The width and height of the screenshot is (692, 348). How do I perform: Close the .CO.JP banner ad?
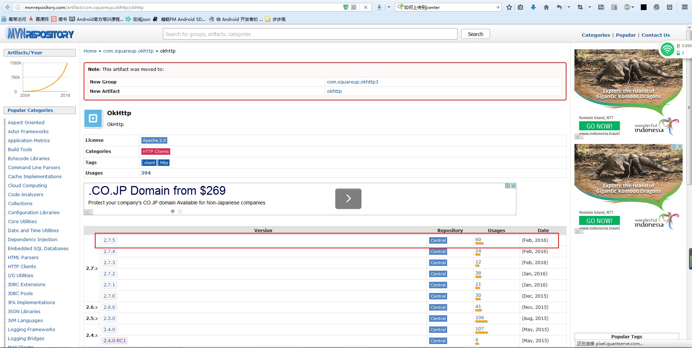513,186
